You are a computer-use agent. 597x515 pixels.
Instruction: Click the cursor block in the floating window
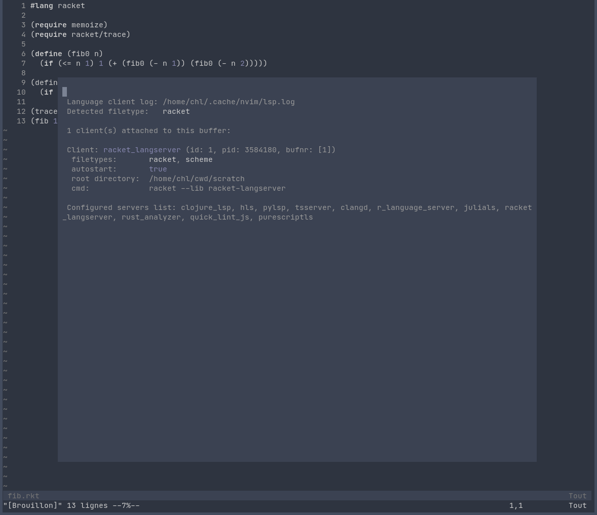(x=64, y=92)
